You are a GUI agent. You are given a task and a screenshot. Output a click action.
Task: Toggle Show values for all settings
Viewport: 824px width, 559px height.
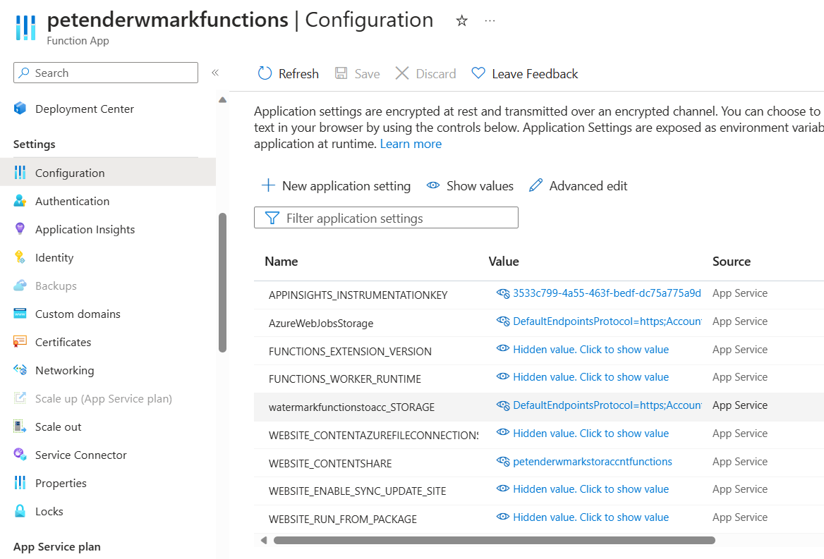[x=470, y=185]
